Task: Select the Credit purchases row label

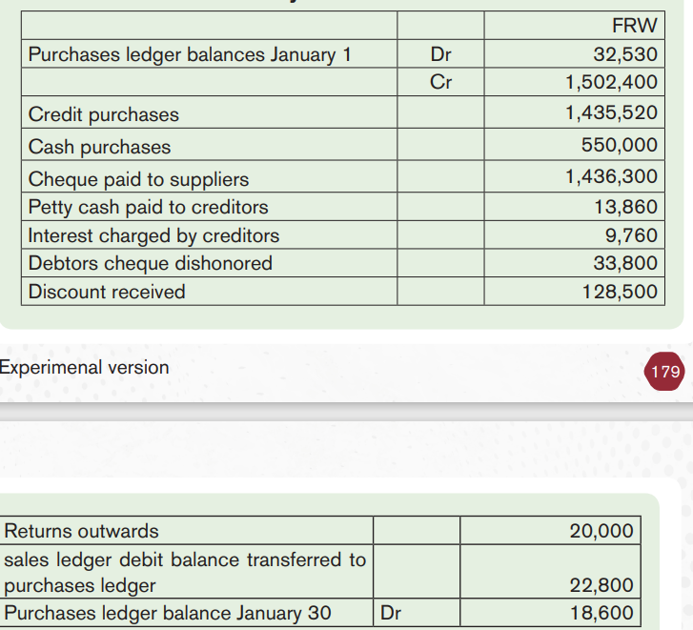Action: 103,114
